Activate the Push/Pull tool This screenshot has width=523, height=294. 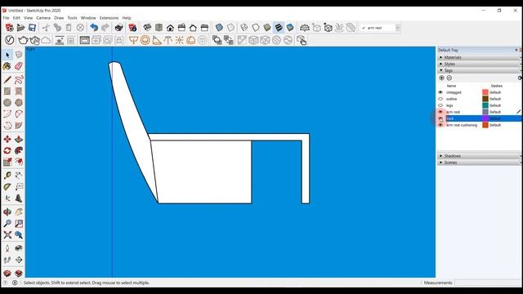(x=19, y=139)
